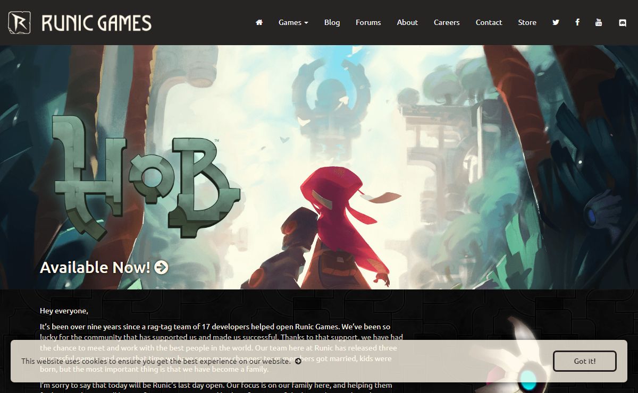The image size is (638, 393).
Task: Go to the home icon in navigation
Action: 259,22
